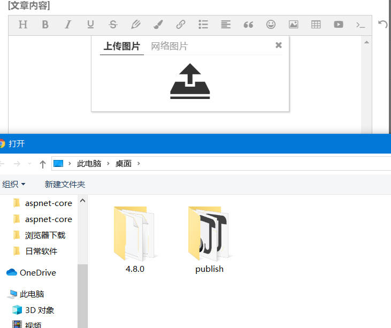Insert a table into the article
The width and height of the screenshot is (391, 328).
pos(316,25)
